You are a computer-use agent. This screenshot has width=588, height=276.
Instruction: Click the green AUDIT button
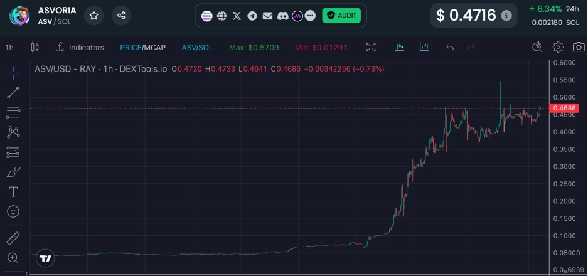point(341,16)
